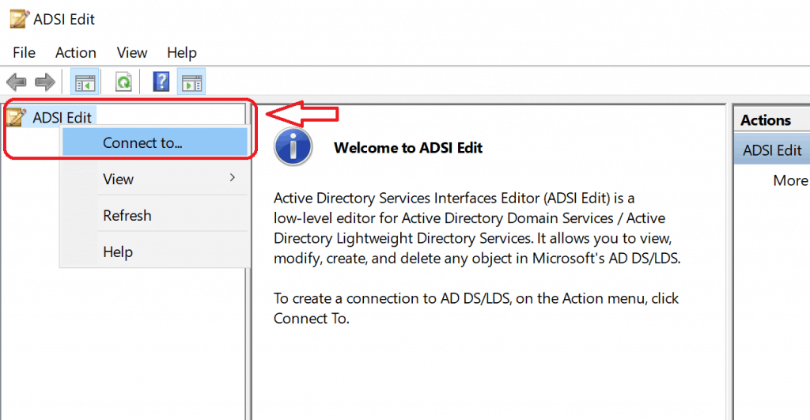
Task: Click the ADSI Edit title bar icon
Action: [19, 19]
